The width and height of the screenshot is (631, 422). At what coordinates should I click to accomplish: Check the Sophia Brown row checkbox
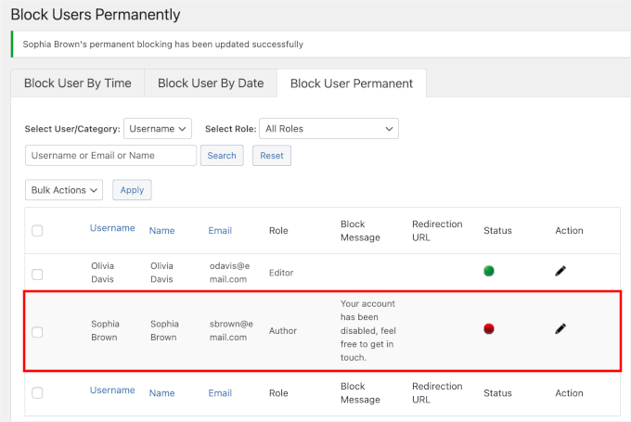coord(37,332)
